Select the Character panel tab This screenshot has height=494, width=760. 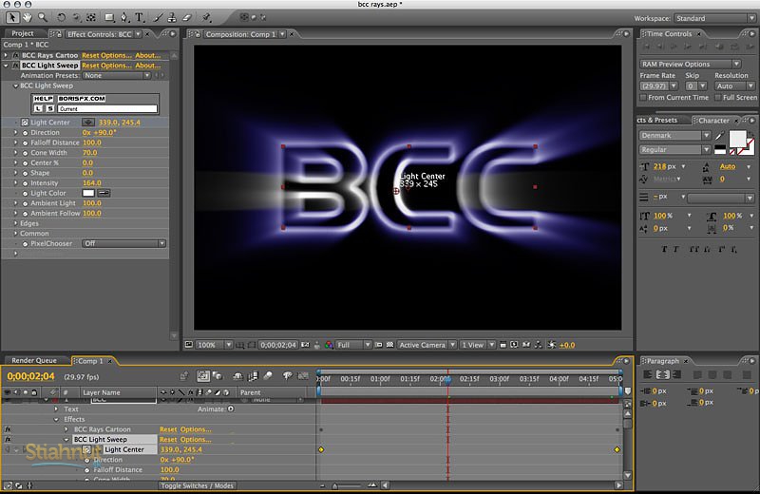tap(714, 121)
